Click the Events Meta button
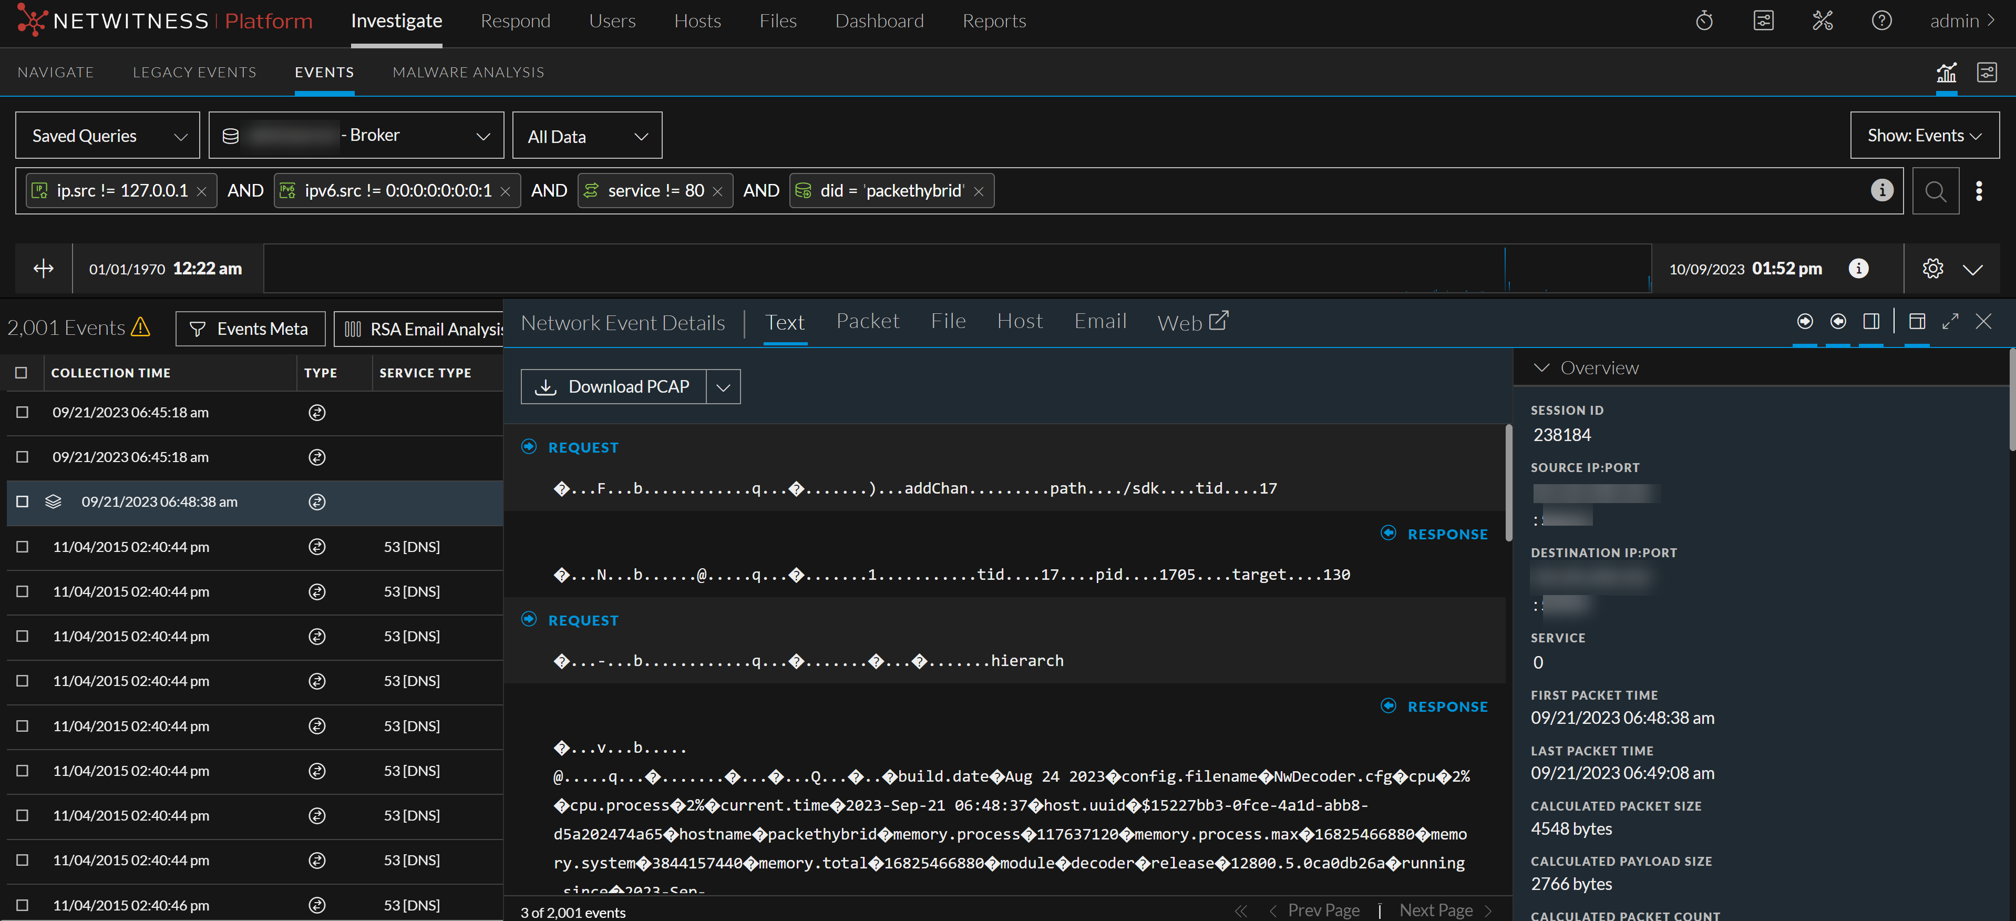 251,330
